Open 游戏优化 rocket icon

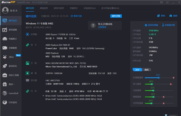pos(5,66)
